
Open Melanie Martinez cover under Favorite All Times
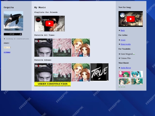click(62, 48)
